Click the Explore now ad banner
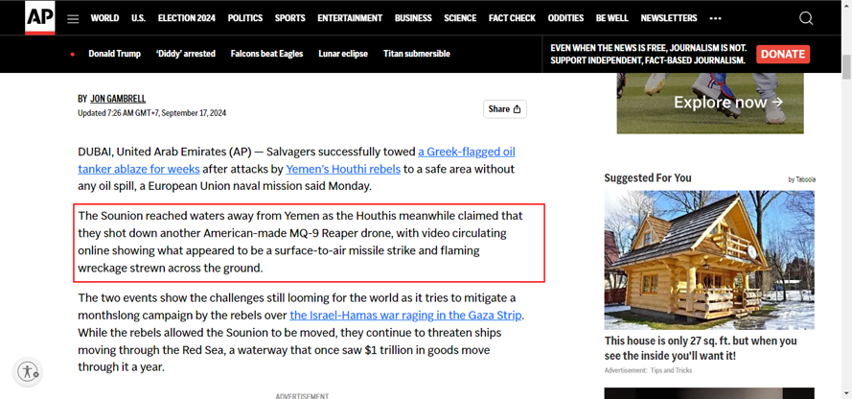 (710, 103)
